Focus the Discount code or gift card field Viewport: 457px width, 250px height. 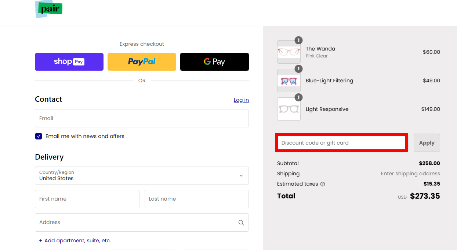tap(341, 143)
